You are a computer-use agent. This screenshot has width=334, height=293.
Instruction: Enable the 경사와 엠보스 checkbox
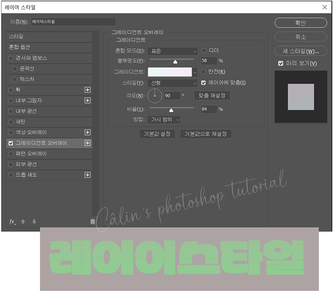click(11, 58)
